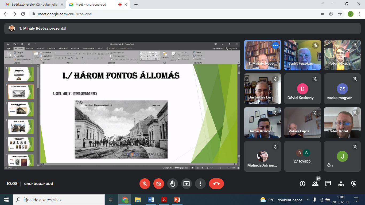
Task: Share this page via address bar icon
Action: [x=331, y=14]
